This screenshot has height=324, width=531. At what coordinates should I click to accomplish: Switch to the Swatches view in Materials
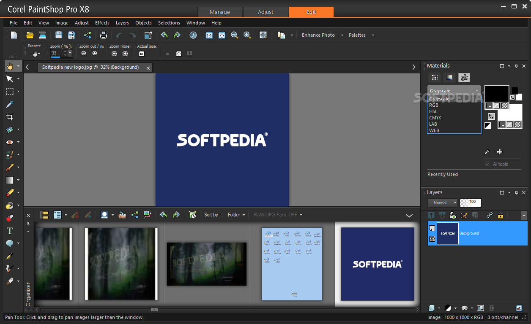[434, 78]
